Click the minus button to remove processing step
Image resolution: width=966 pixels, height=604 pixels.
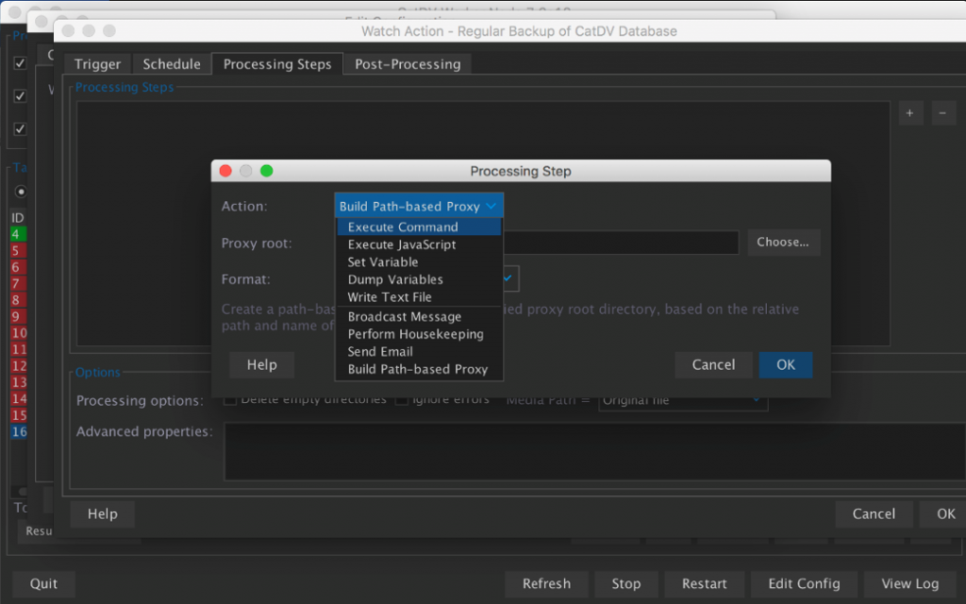click(943, 113)
